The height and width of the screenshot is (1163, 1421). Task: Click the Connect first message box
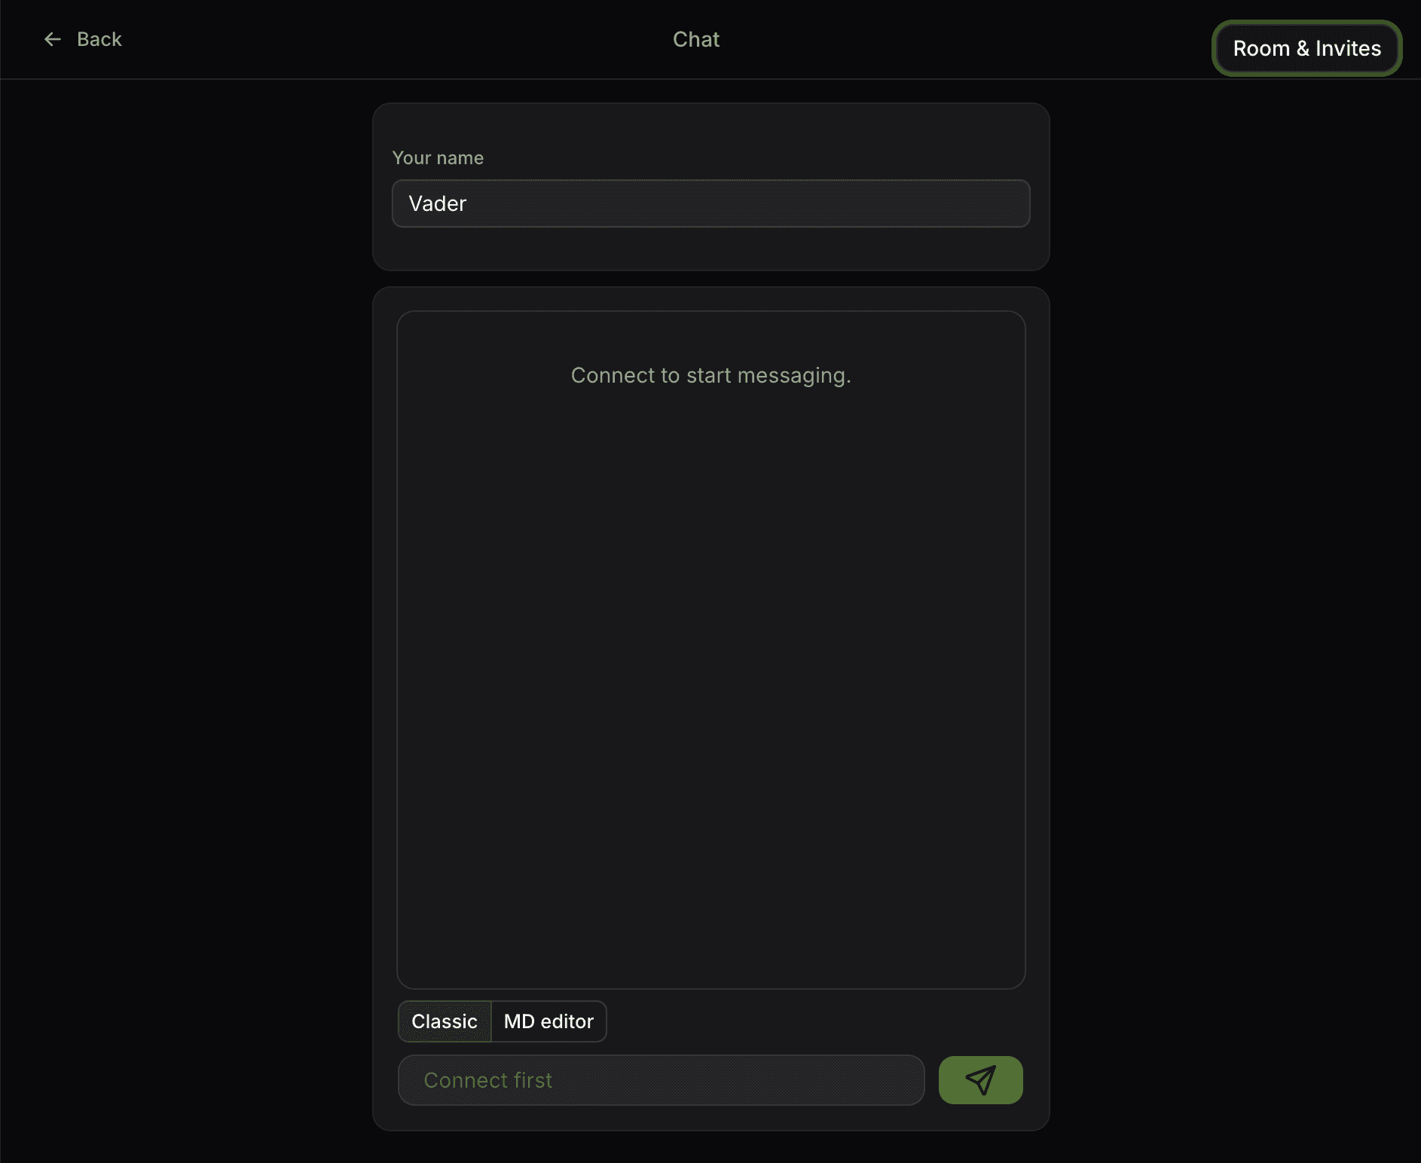tap(661, 1080)
